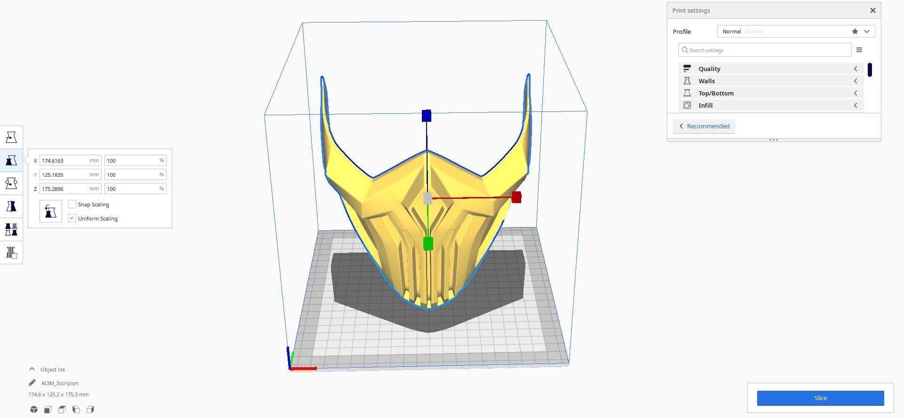Click the gray center uniform scale handle
This screenshot has height=418, width=904.
pos(428,198)
